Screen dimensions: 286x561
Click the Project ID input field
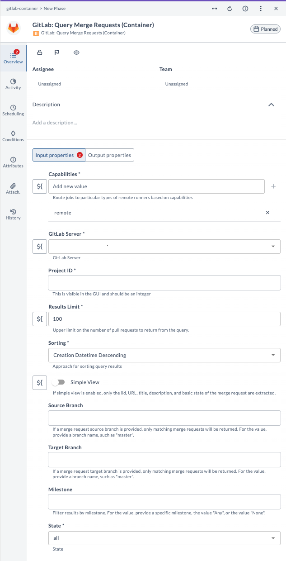click(x=164, y=283)
